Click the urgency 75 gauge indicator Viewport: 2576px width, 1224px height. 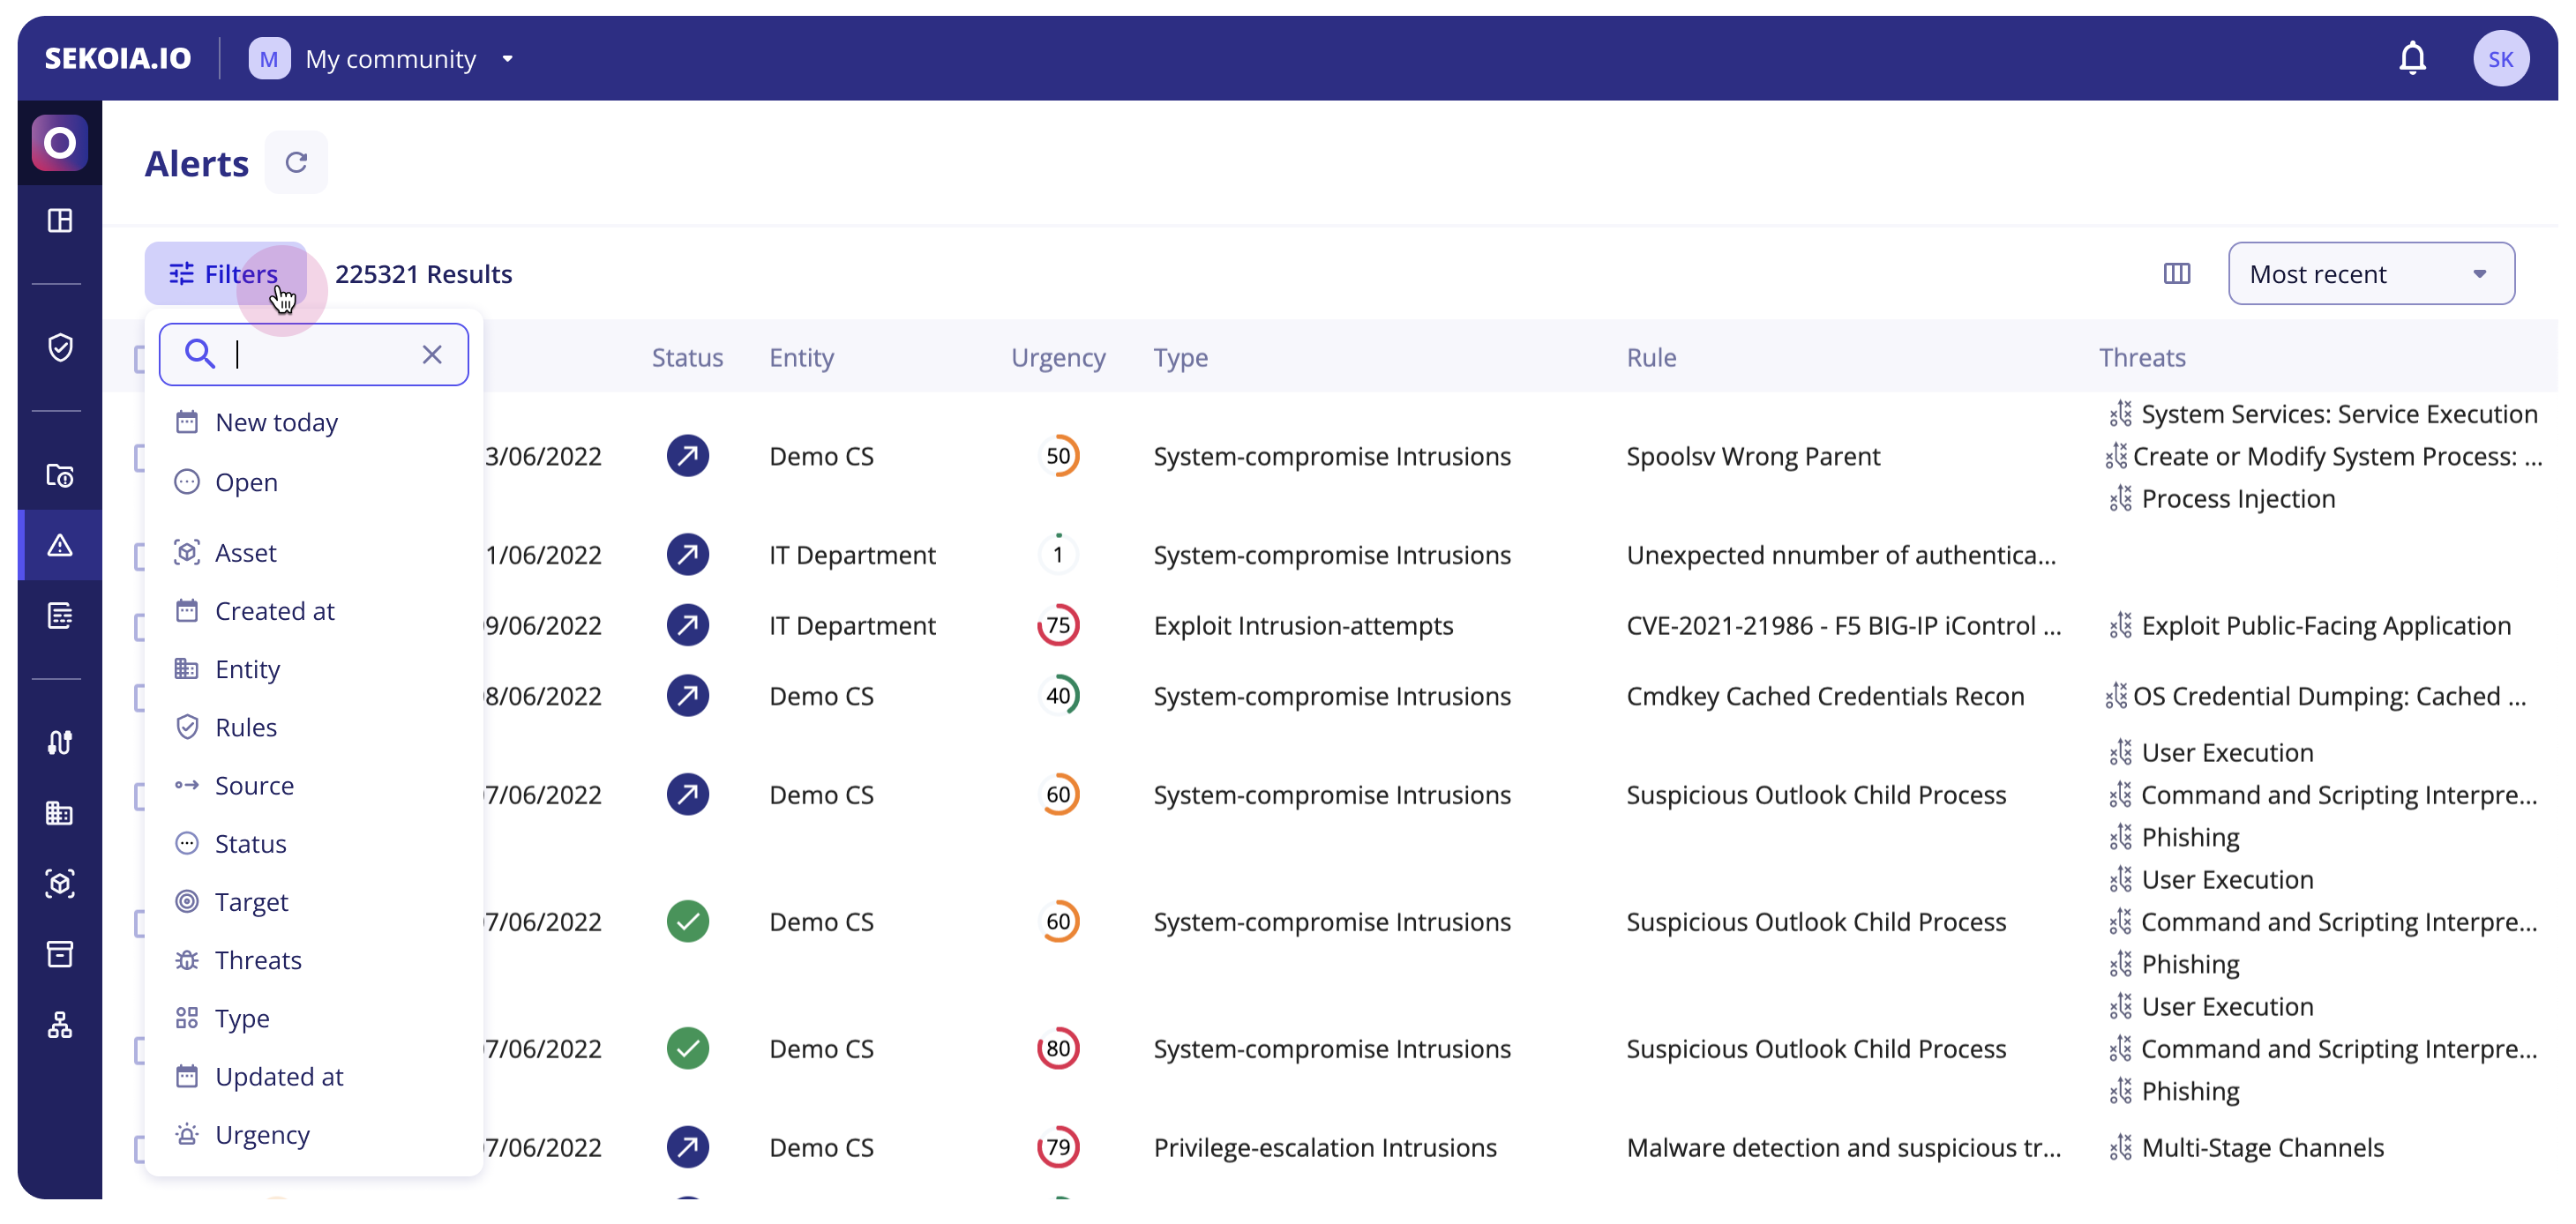tap(1058, 624)
